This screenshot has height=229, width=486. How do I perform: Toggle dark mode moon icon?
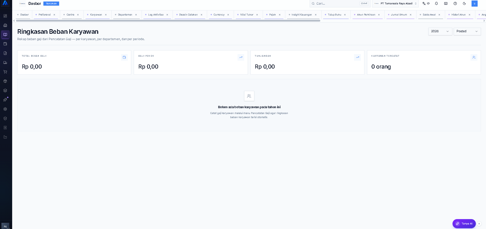pos(464,4)
